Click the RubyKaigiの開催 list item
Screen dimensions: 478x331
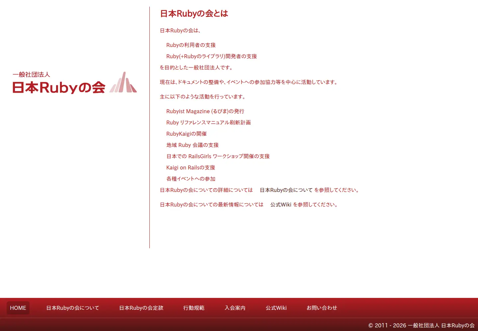(x=187, y=134)
